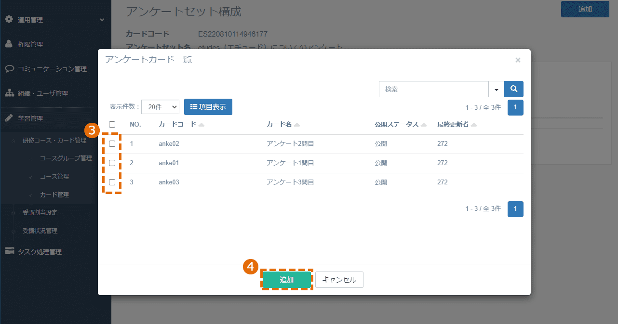Click the green 追加 button in dialog
Image resolution: width=618 pixels, height=324 pixels.
tap(287, 280)
